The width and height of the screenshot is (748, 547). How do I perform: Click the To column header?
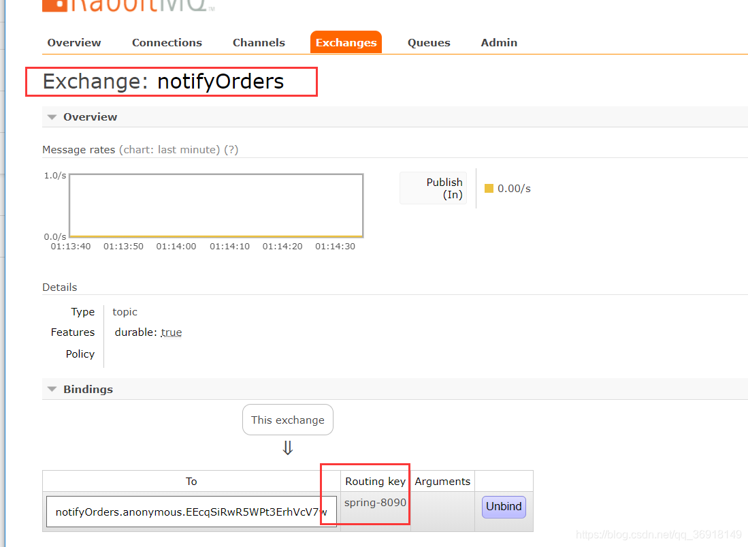click(191, 481)
